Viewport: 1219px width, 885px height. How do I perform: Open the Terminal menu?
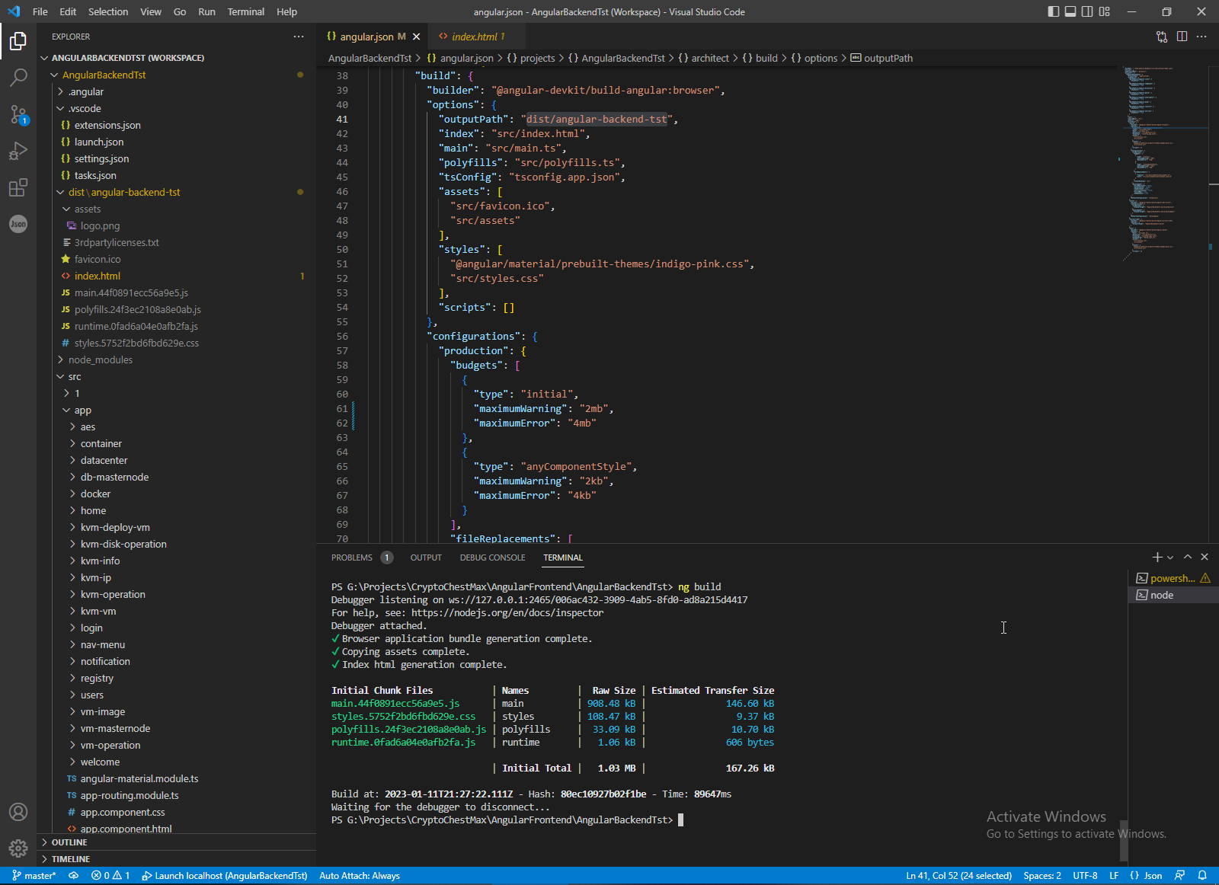[x=245, y=11]
